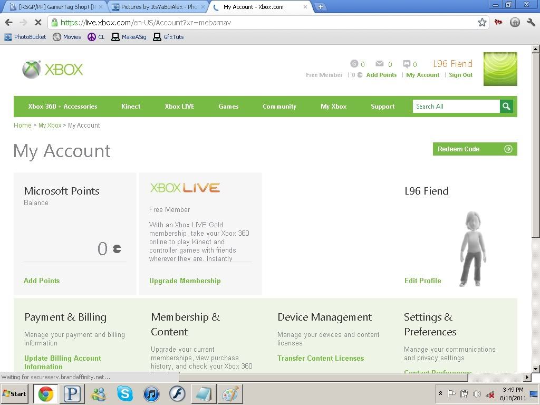Click the browser back arrow
The height and width of the screenshot is (405, 540).
click(9, 23)
